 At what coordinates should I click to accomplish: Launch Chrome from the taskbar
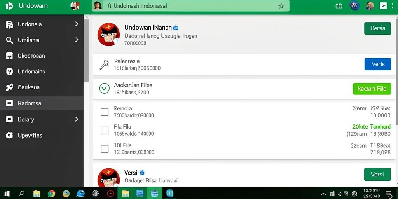pyautogui.click(x=51, y=194)
